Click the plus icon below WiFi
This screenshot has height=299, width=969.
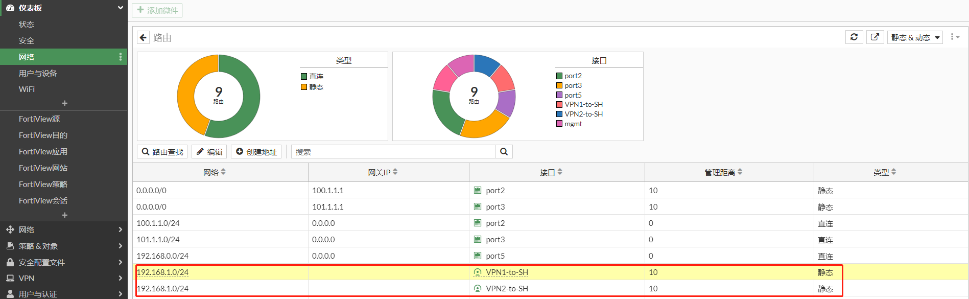point(64,103)
